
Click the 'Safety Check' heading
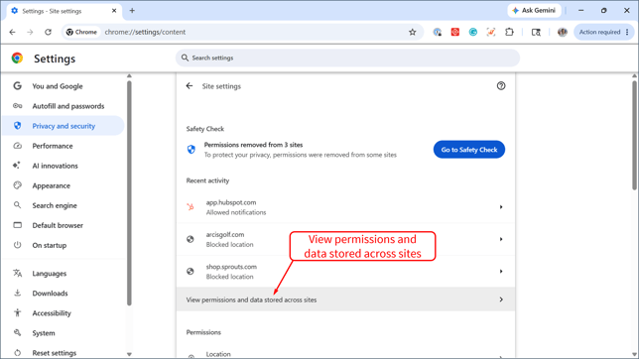pyautogui.click(x=205, y=129)
